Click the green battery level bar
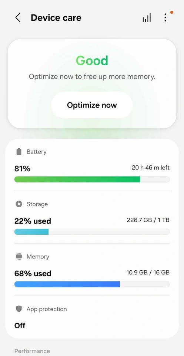Image resolution: width=184 pixels, height=356 pixels. click(77, 179)
